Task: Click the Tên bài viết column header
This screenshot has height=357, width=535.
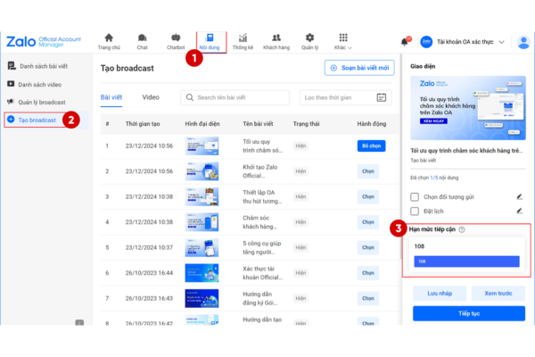Action: [x=258, y=124]
